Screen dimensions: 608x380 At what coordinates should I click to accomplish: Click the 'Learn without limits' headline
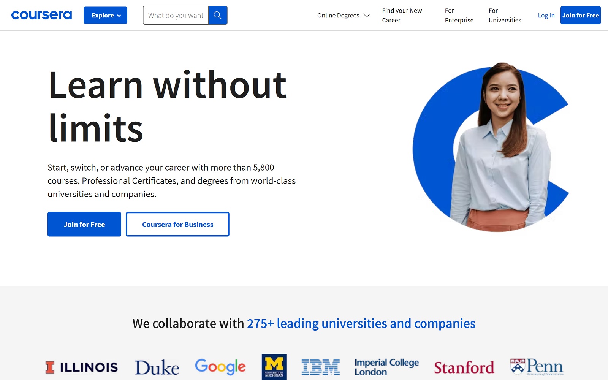click(167, 106)
